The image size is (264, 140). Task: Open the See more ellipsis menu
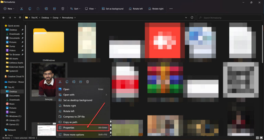(171, 9)
